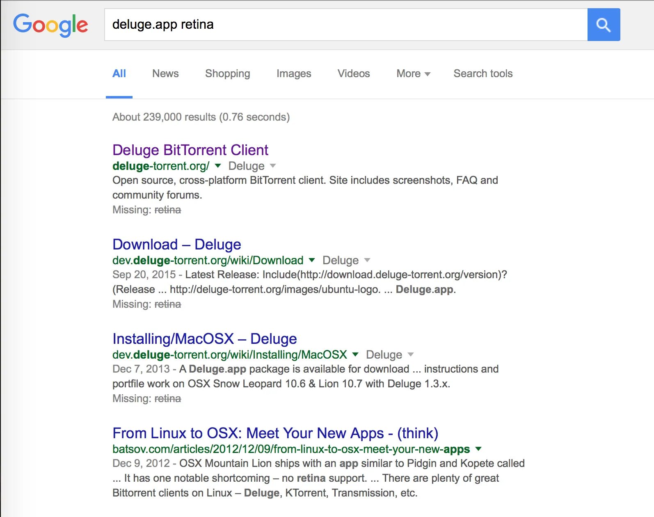
Task: Expand green arrow next to deluge-torrent.org/
Action: click(x=218, y=166)
